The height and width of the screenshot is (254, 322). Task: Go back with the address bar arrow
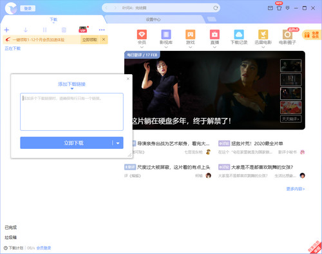click(106, 8)
